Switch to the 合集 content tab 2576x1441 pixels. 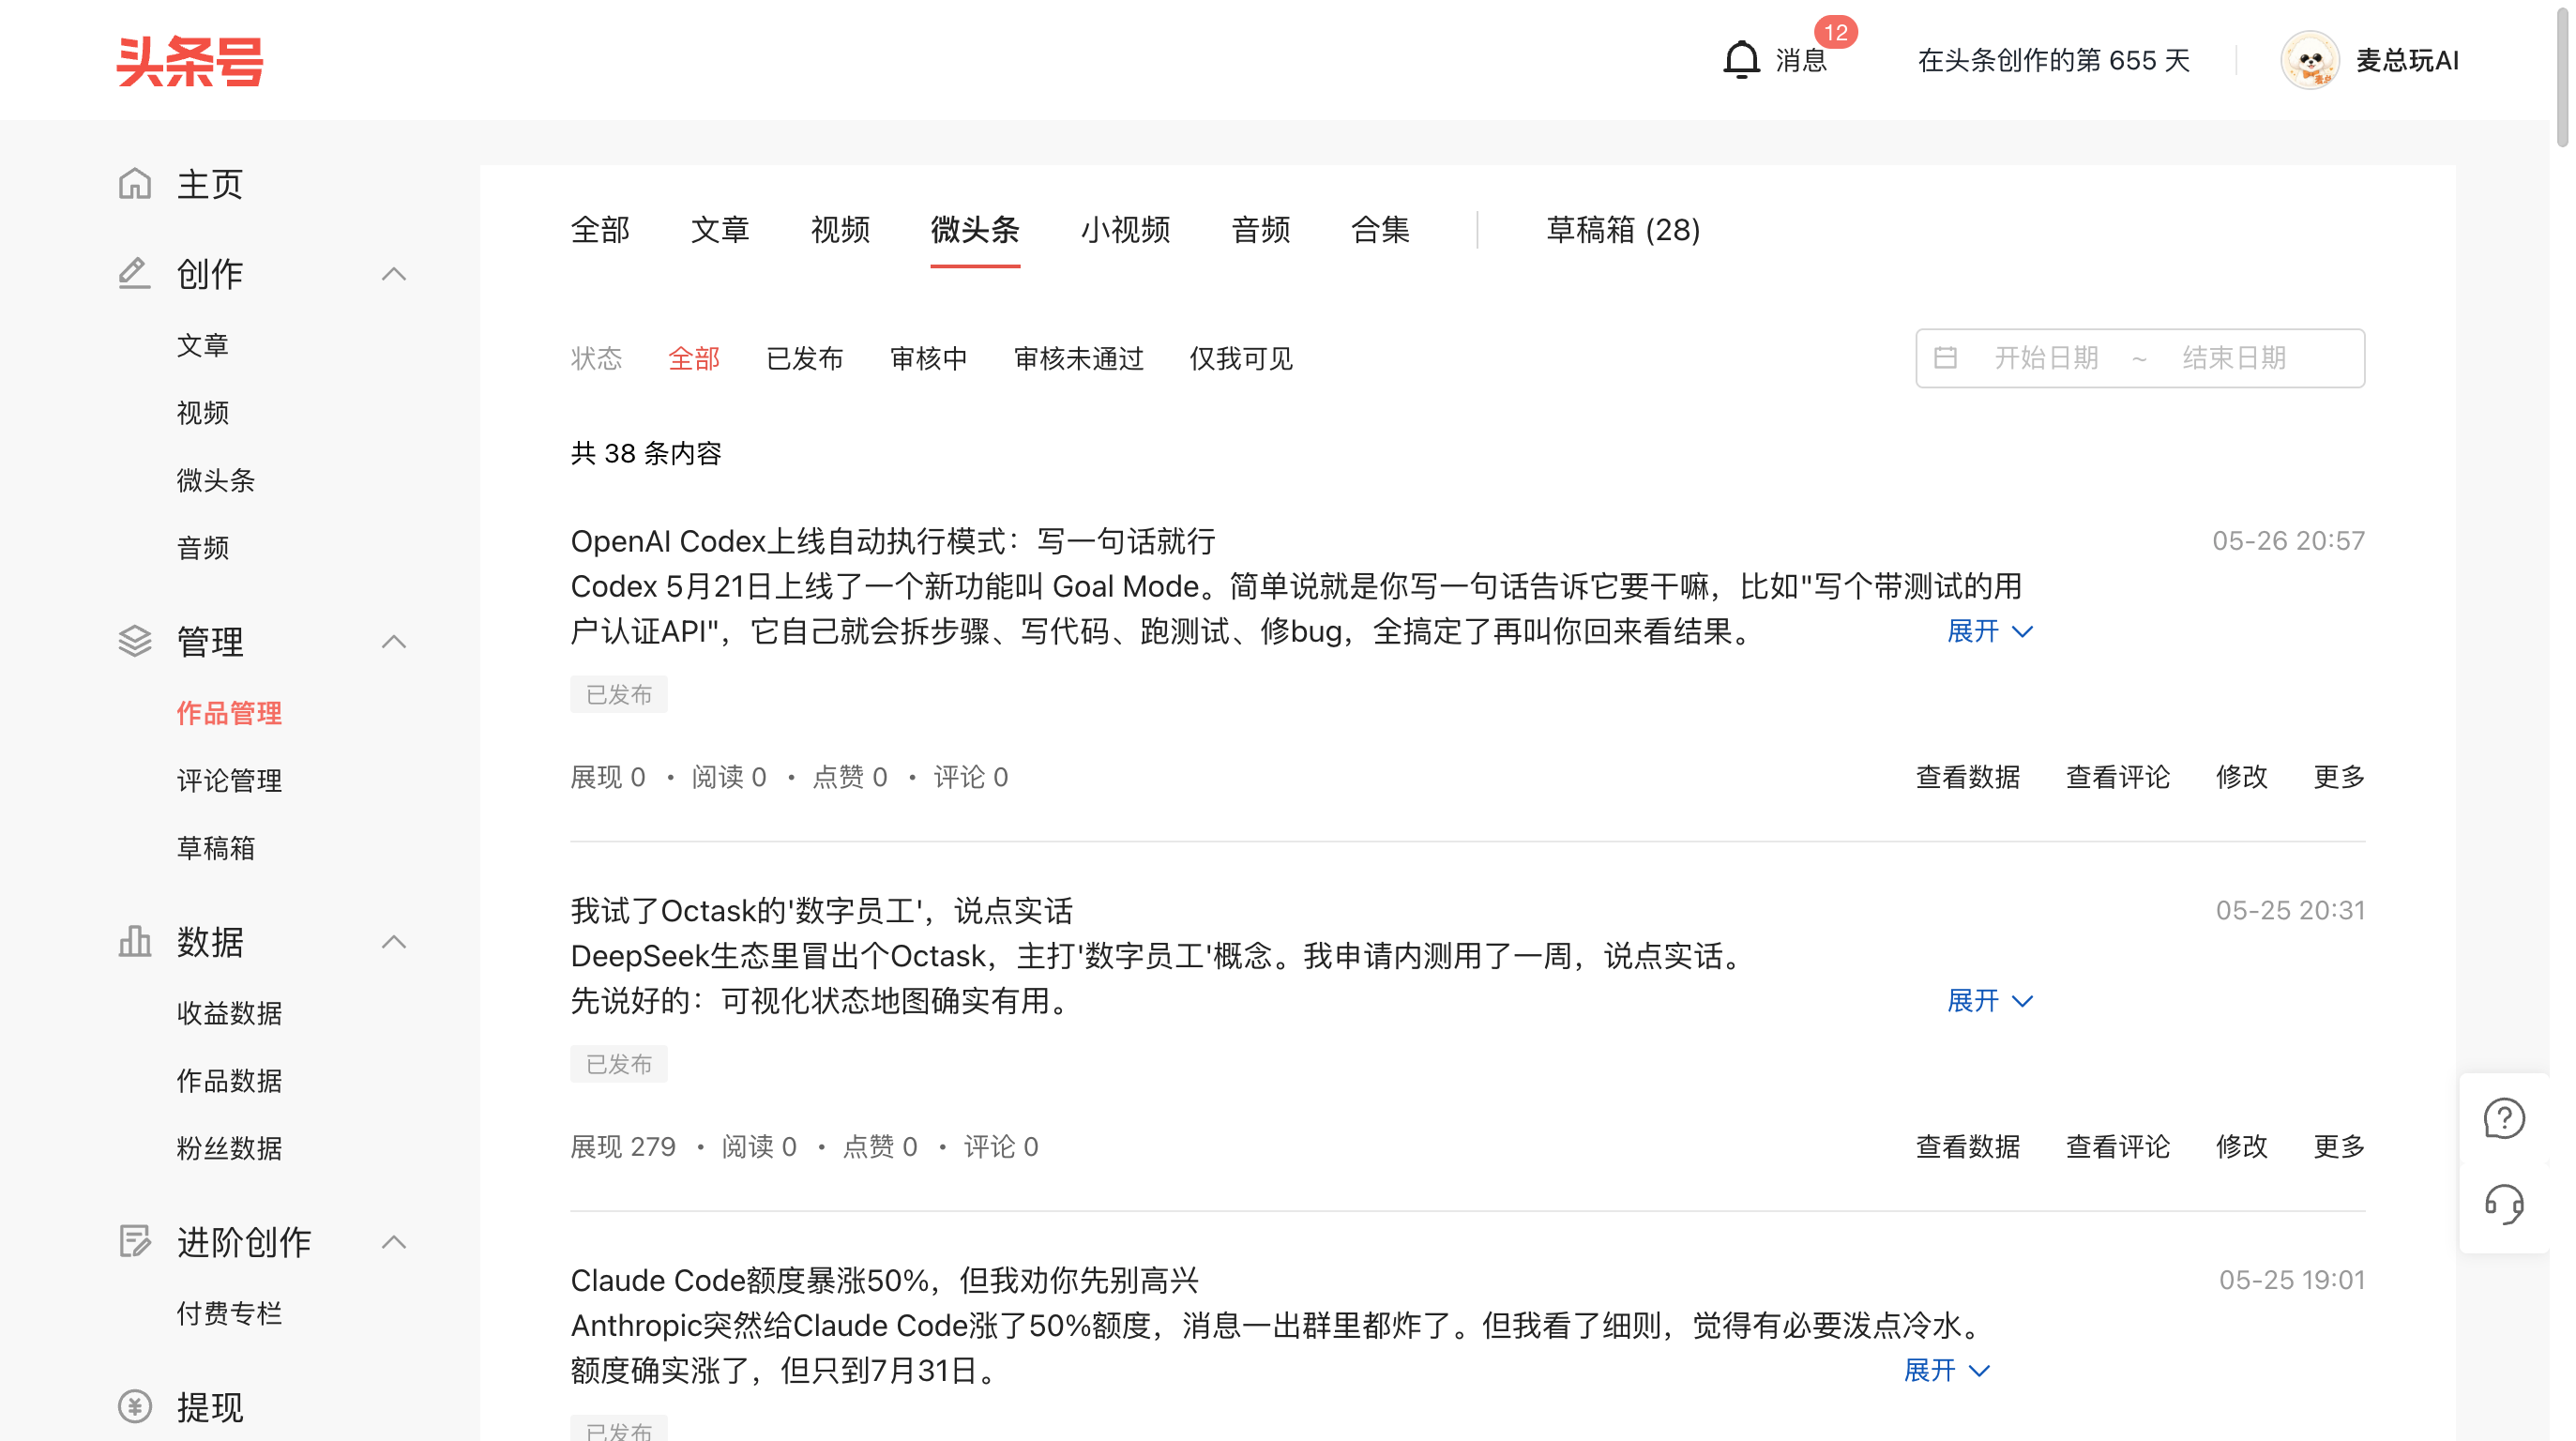(1380, 230)
